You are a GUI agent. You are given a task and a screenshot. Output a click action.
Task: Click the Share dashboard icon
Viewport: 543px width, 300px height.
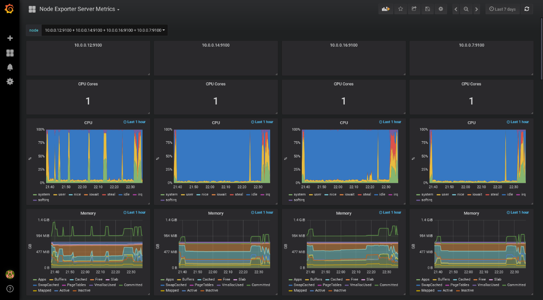click(x=414, y=9)
